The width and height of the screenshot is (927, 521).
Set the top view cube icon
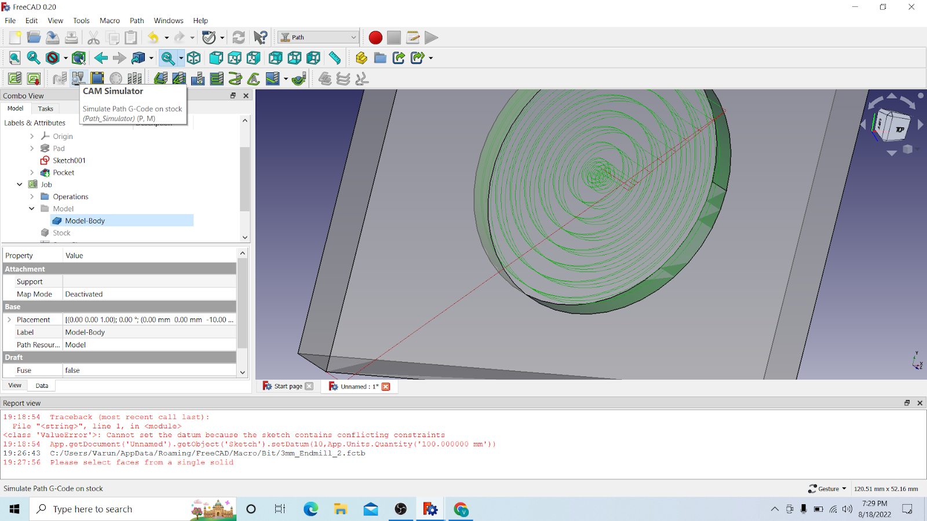click(235, 58)
